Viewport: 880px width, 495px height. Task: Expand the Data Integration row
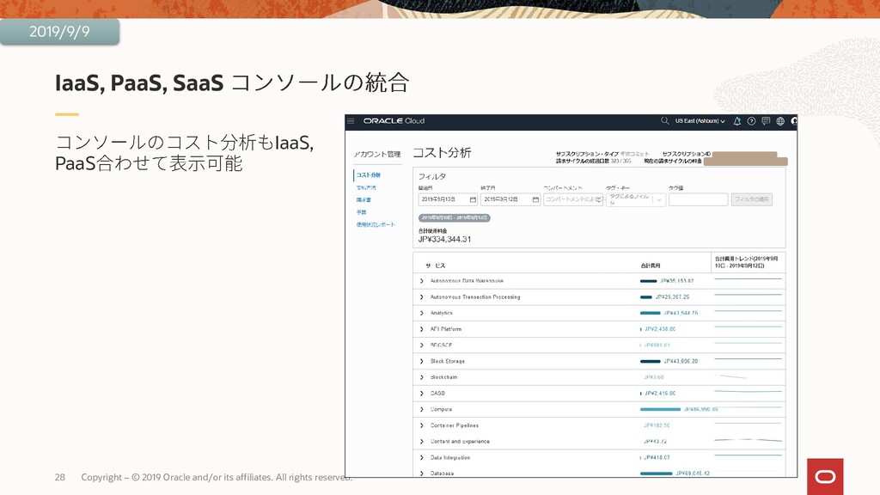[x=421, y=457]
